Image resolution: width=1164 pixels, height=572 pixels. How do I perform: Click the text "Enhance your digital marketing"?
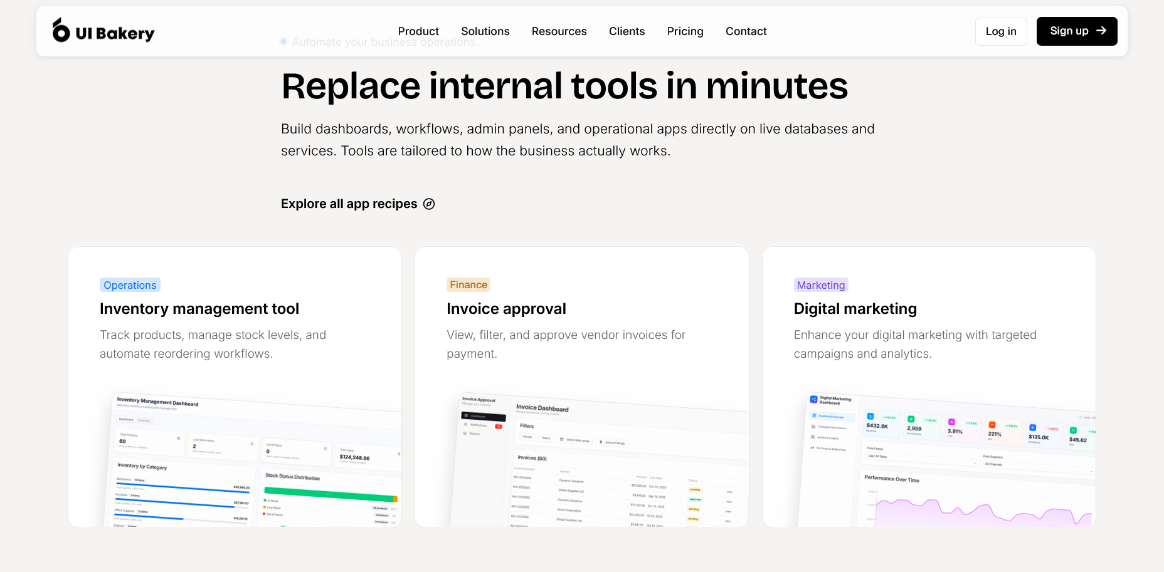[878, 335]
